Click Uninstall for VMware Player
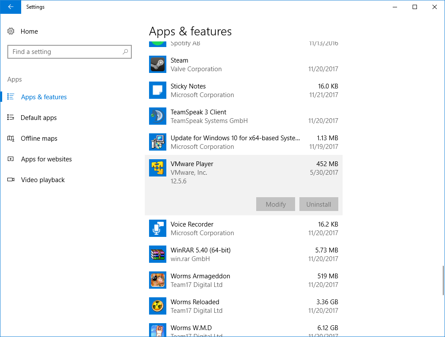The width and height of the screenshot is (445, 337). tap(319, 204)
